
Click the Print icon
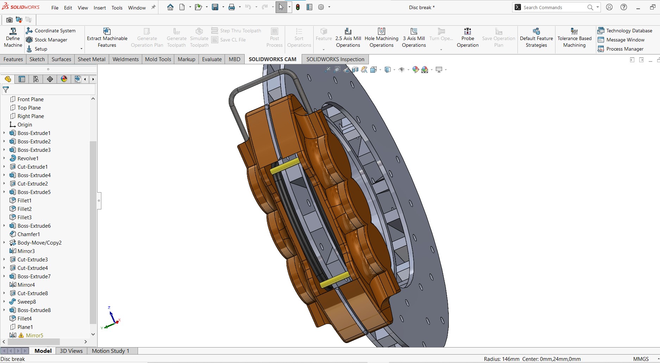(232, 7)
